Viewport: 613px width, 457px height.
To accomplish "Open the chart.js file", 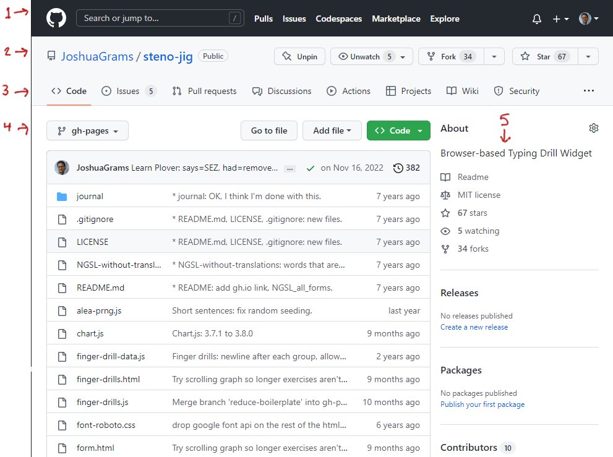I will (x=90, y=333).
